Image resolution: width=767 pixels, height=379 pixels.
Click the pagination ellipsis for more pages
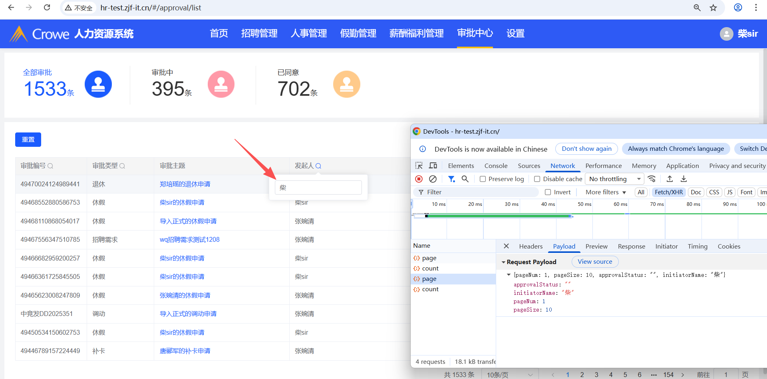(x=654, y=375)
